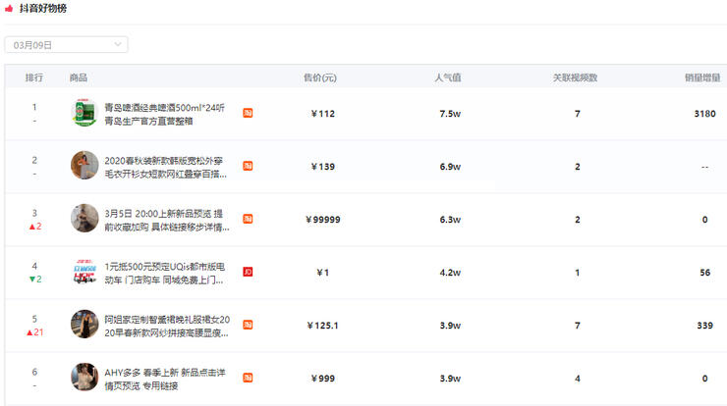
Task: Click the Taobao icon beside the ¥99999 item
Action: click(248, 219)
